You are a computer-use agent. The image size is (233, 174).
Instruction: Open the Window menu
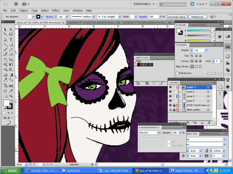[x=77, y=10]
